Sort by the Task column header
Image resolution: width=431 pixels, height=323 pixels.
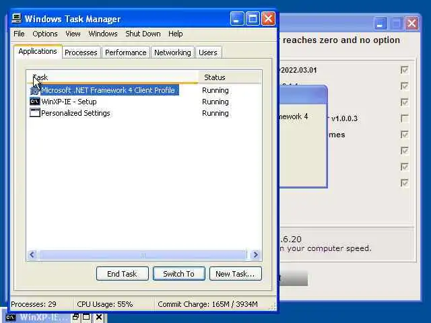[112, 77]
